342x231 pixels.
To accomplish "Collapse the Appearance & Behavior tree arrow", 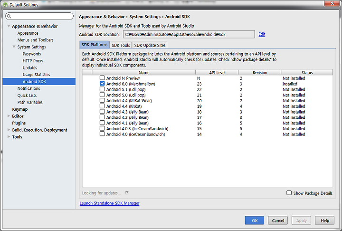I will point(9,26).
